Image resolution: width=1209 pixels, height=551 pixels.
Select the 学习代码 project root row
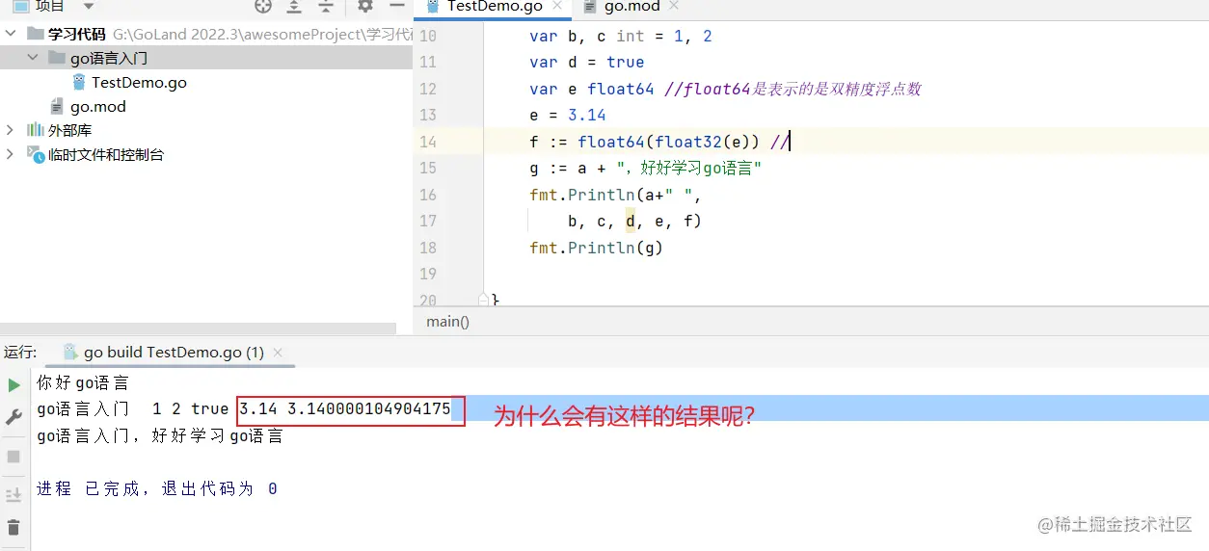[x=206, y=34]
